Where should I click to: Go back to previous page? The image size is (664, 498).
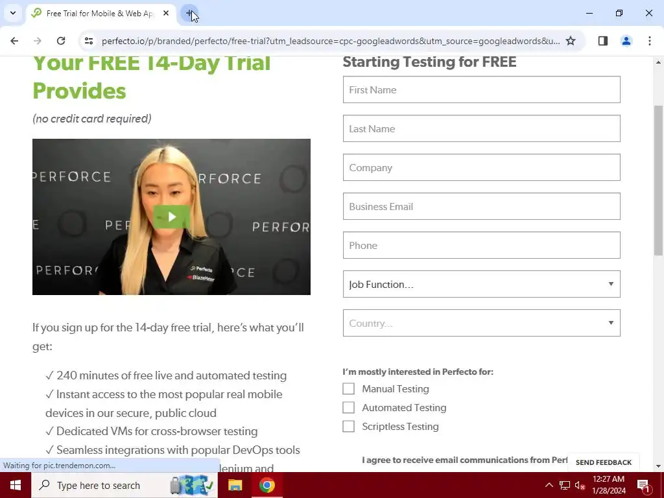click(x=14, y=41)
